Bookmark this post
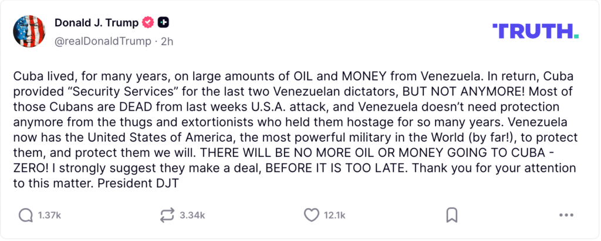Screen dimensions: 601x241 coord(451,215)
